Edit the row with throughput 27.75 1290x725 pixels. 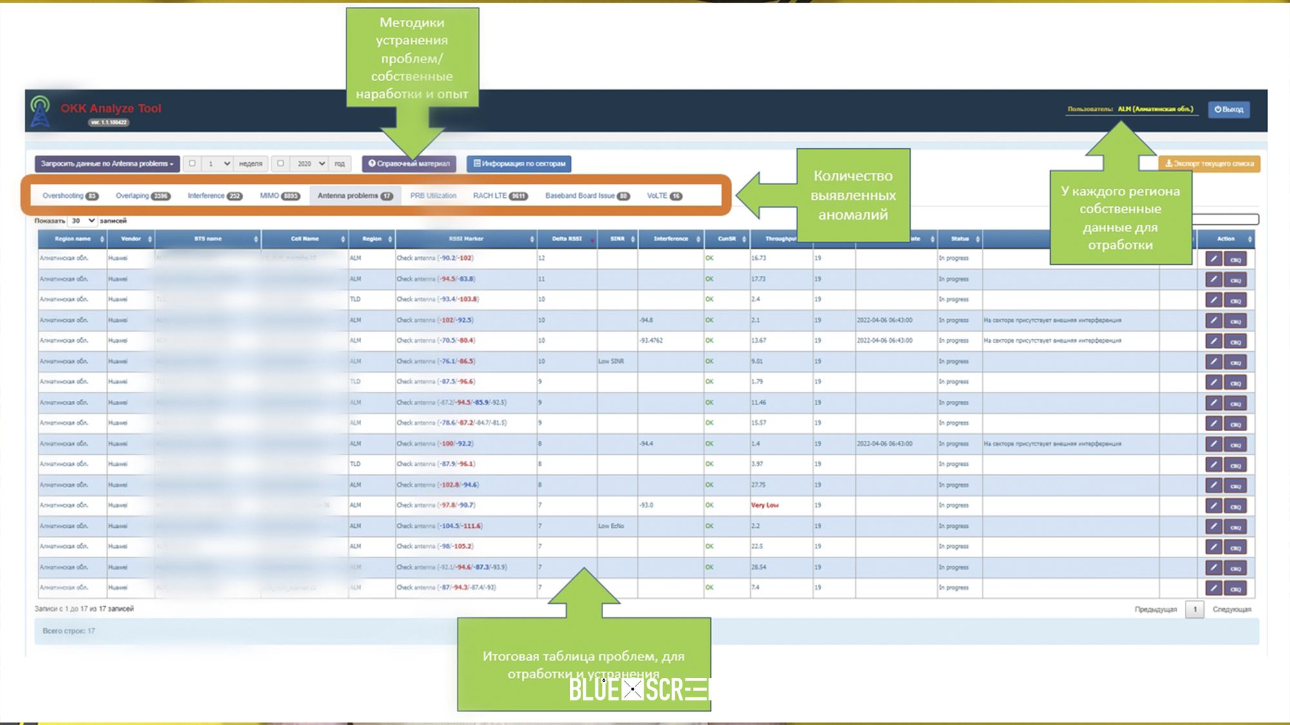[1213, 486]
